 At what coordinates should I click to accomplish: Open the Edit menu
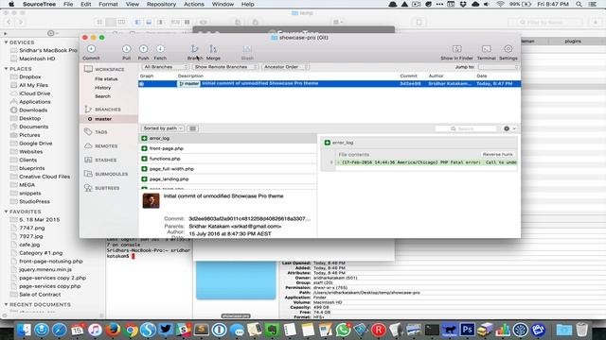click(x=86, y=4)
